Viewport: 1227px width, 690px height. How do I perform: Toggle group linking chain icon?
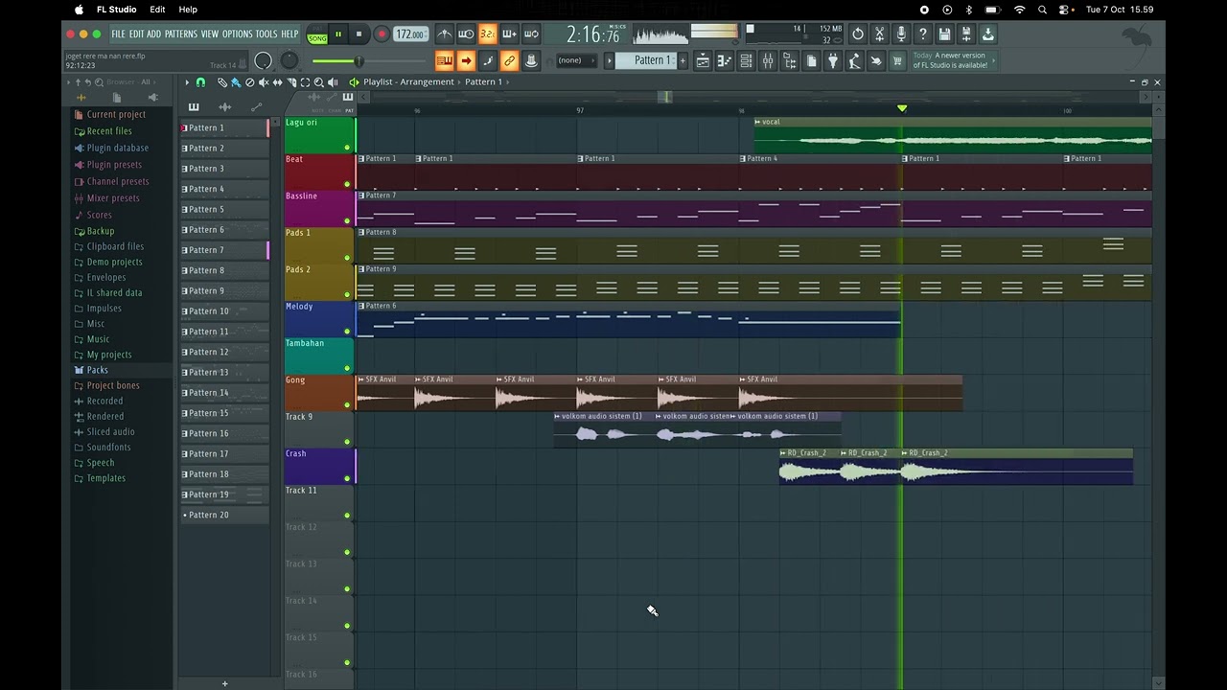coord(509,61)
